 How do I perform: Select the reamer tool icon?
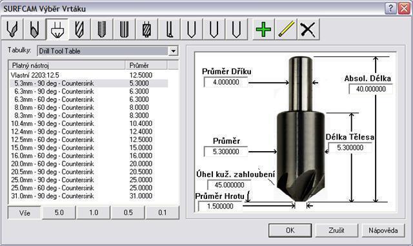pos(124,29)
